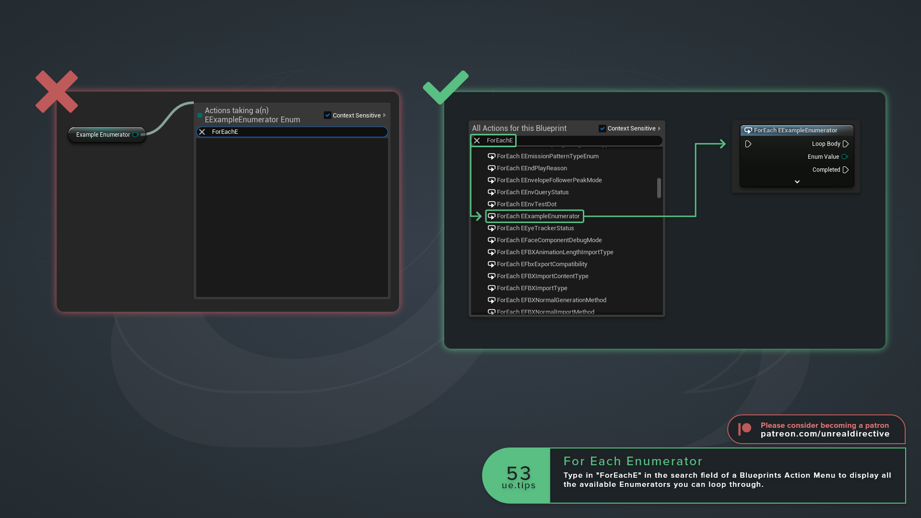Clear the ForEachE search with the X icon

[x=202, y=132]
